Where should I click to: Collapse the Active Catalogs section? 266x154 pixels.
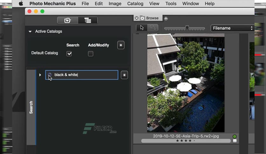(30, 31)
